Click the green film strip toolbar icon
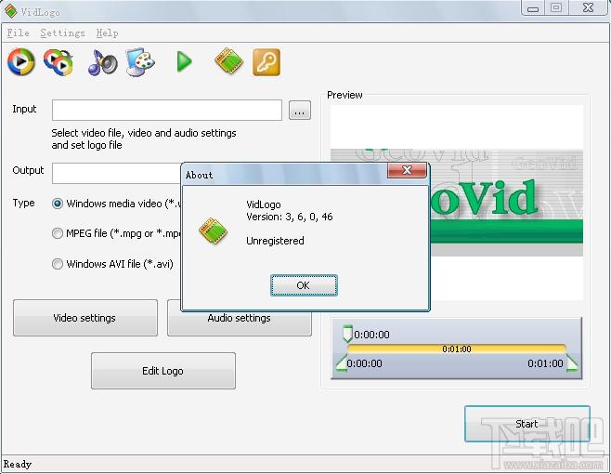This screenshot has width=611, height=474. 228,61
